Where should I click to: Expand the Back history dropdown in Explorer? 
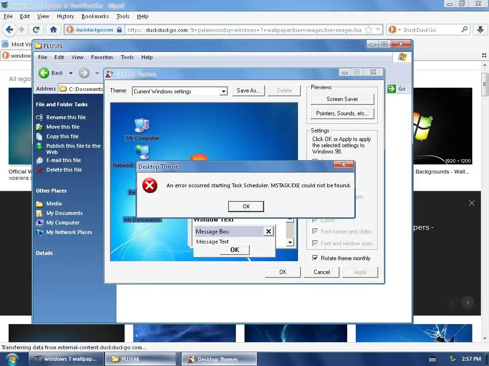coord(71,73)
